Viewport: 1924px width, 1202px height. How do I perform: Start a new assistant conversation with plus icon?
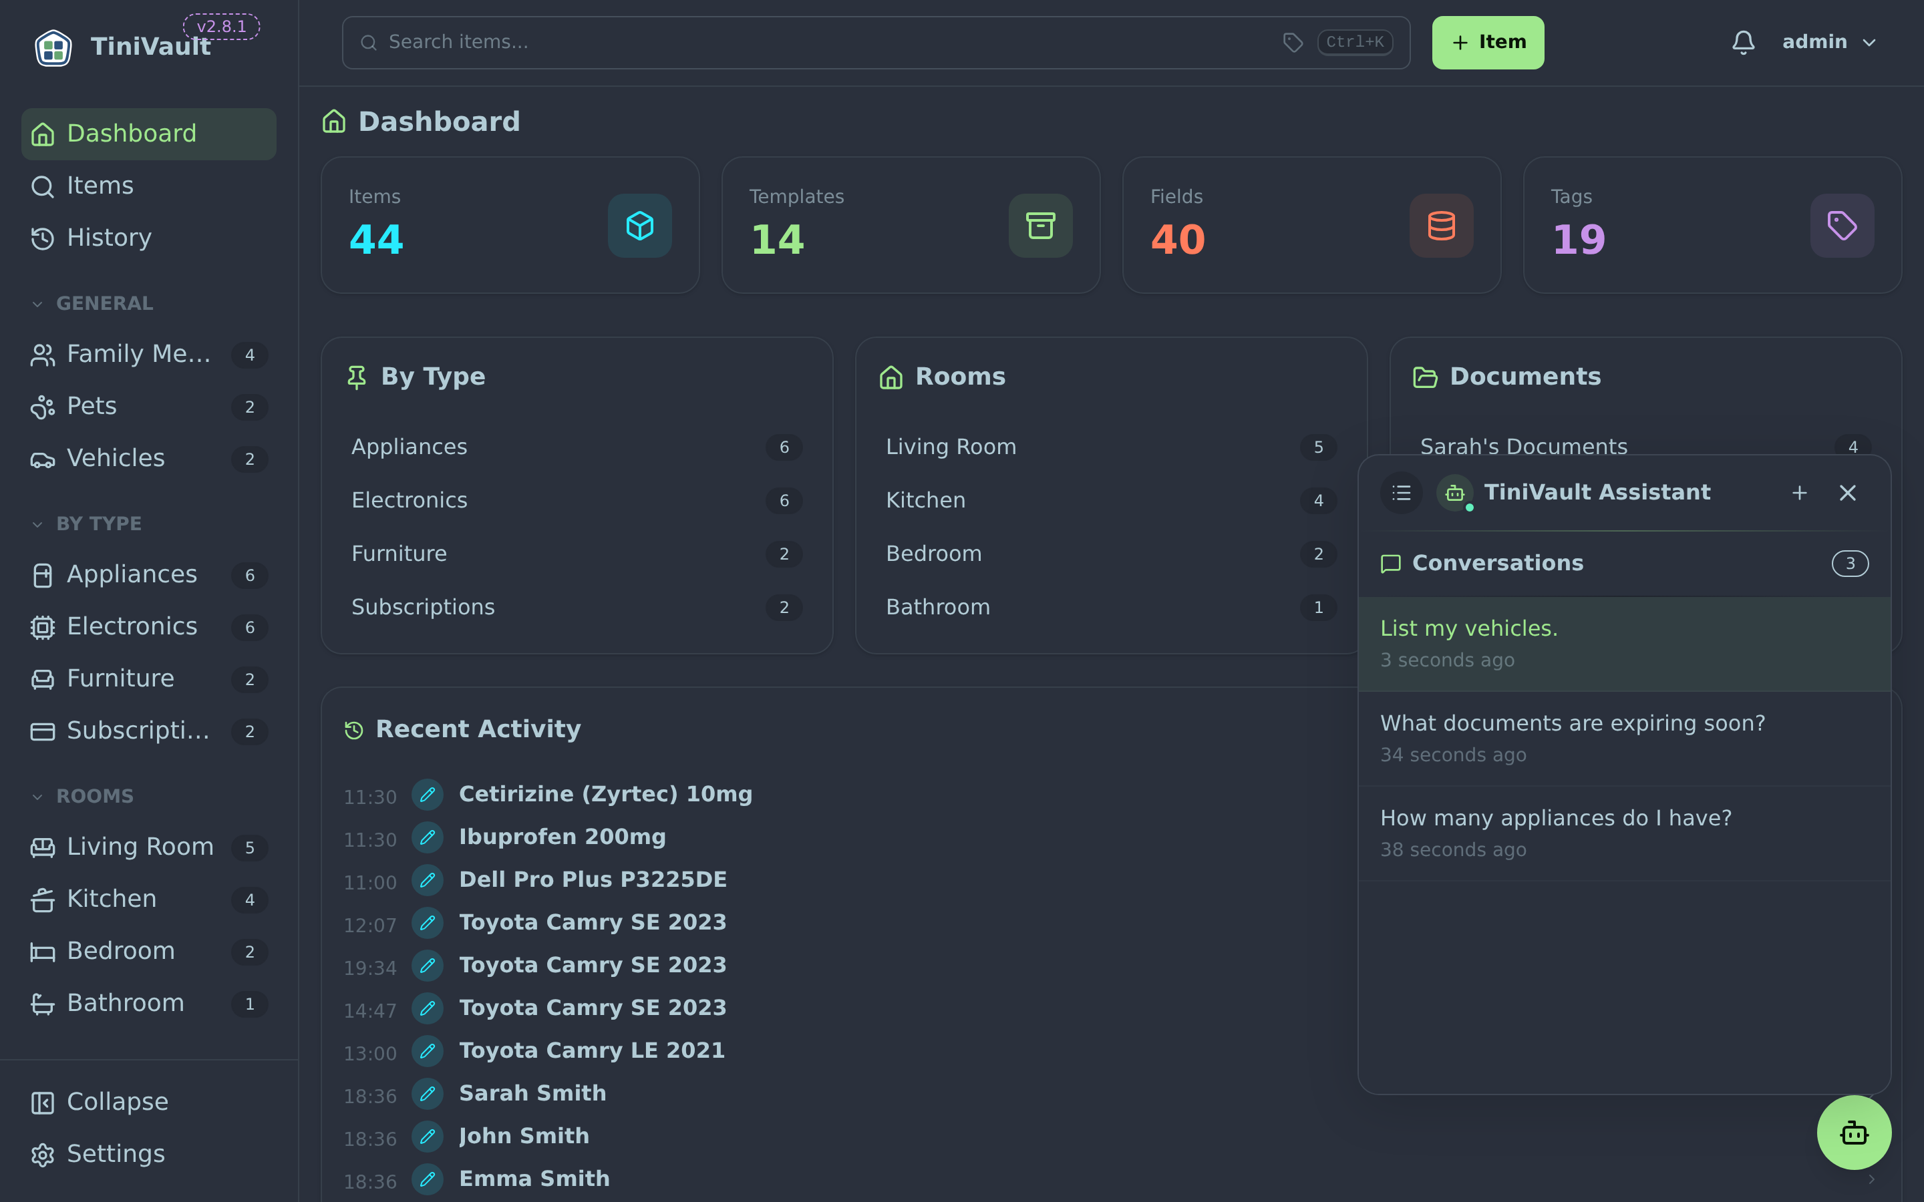[x=1799, y=493]
